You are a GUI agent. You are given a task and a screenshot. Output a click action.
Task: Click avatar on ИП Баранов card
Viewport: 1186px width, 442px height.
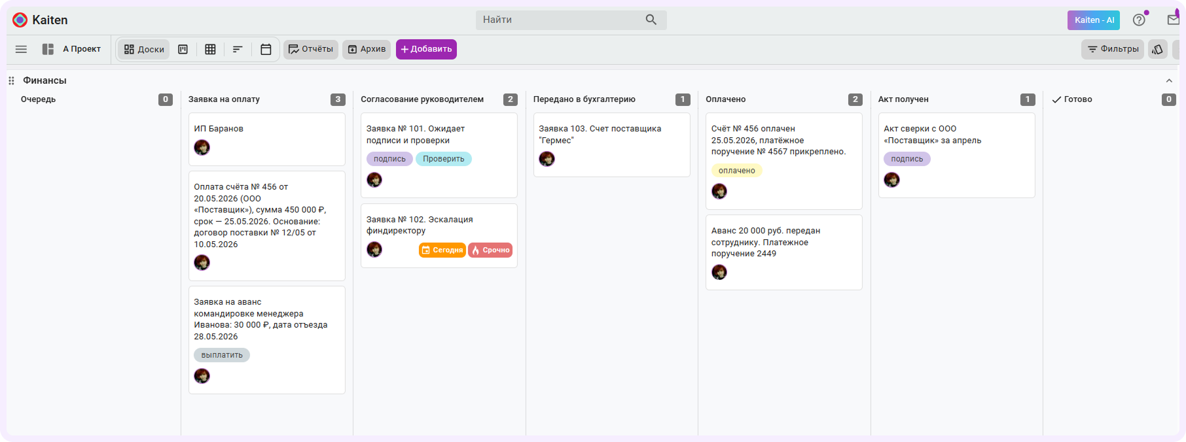pos(202,147)
